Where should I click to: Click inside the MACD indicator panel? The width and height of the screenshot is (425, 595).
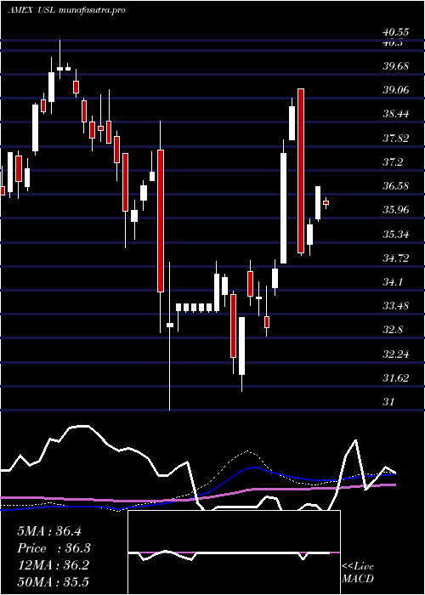[234, 552]
